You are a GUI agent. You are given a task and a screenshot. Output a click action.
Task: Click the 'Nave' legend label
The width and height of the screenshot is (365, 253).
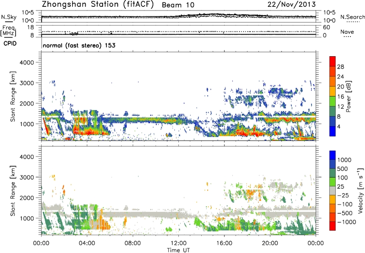click(x=347, y=32)
